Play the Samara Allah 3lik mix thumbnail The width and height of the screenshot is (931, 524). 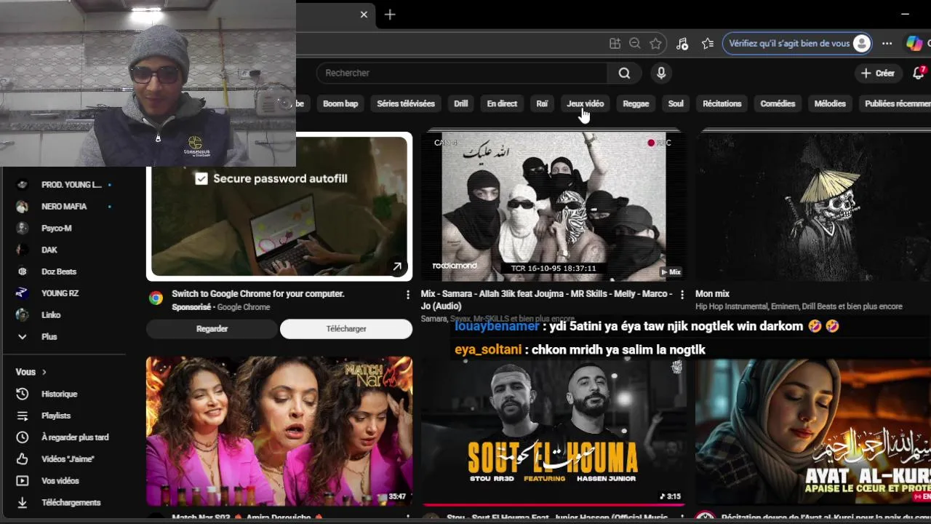point(554,207)
